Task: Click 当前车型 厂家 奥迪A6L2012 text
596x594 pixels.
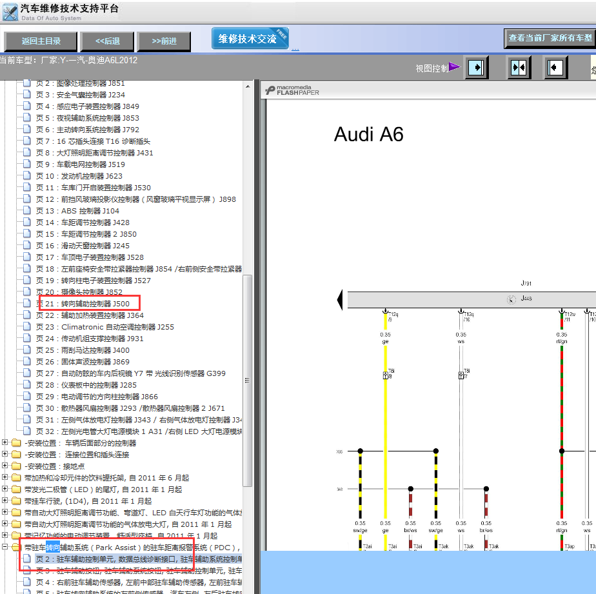Action: click(68, 60)
